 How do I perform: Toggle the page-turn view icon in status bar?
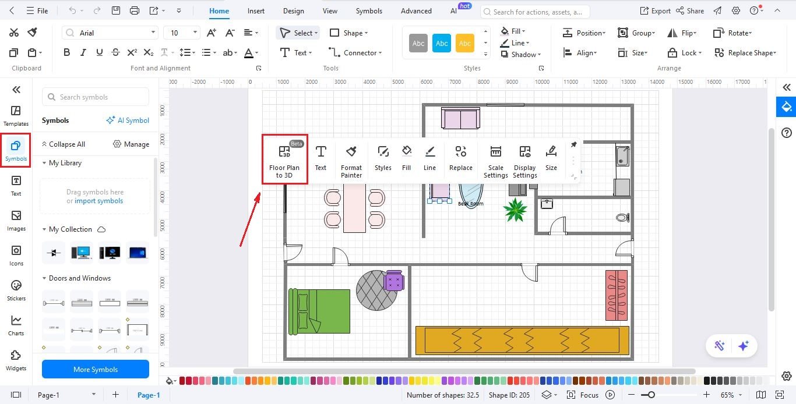[760, 395]
